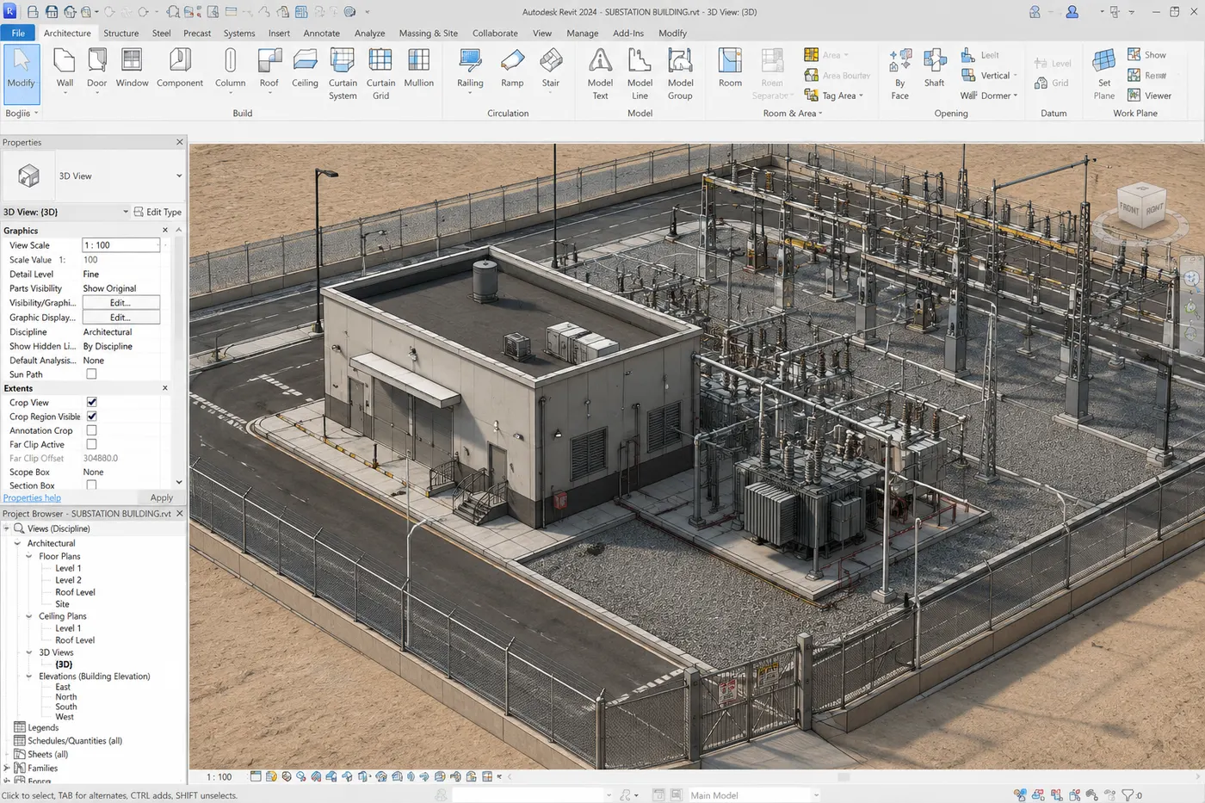Uncheck Crop Region Visible checkbox

[x=91, y=417]
